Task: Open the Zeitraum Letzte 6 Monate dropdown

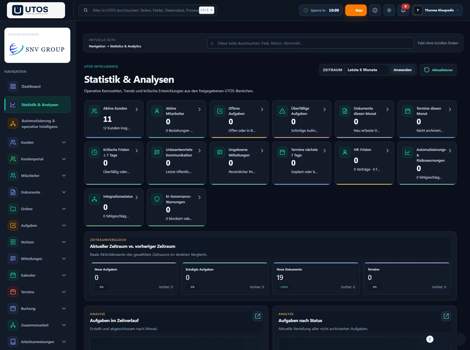Action: click(367, 70)
